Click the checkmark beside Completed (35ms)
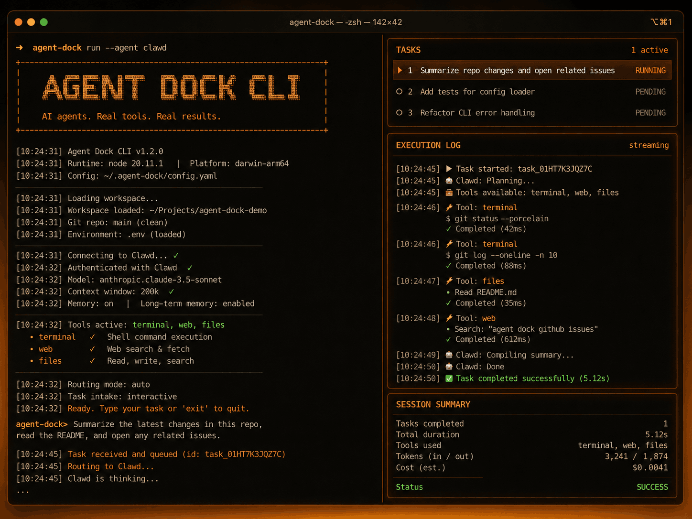Viewport: 692px width, 519px height. click(448, 303)
